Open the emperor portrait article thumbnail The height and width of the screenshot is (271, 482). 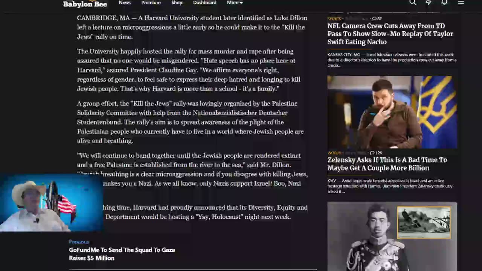392,236
